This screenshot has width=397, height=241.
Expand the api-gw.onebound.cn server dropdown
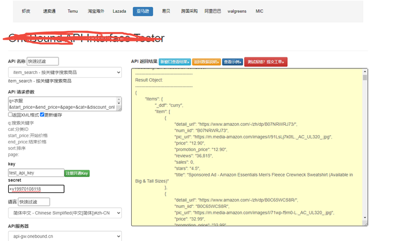coord(65,236)
